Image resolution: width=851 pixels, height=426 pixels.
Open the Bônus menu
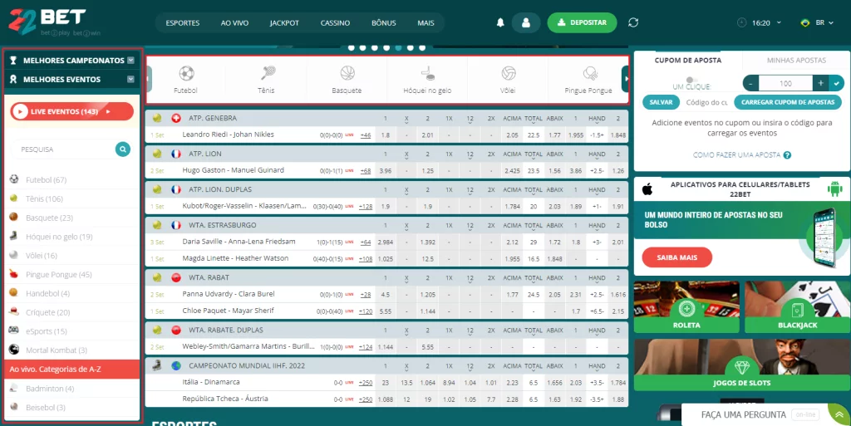384,22
